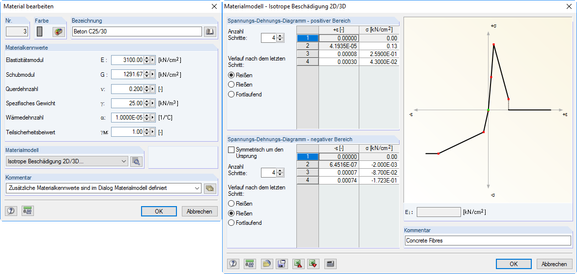577x274 pixels.
Task: Select Fließen for positive range
Action: coord(231,84)
